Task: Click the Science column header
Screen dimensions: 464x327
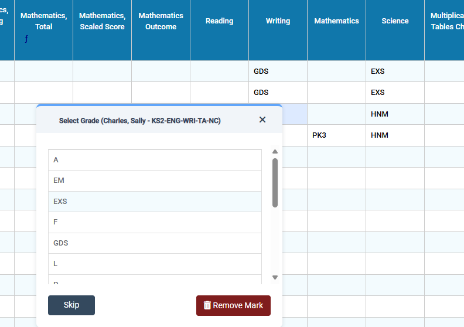Action: [x=395, y=21]
